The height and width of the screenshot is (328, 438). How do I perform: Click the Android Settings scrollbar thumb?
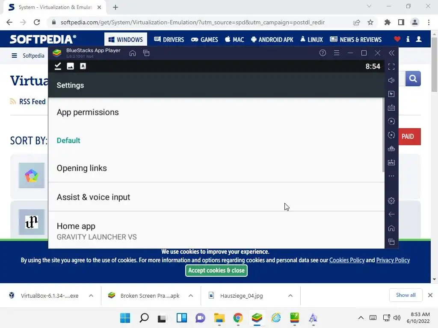(x=383, y=135)
